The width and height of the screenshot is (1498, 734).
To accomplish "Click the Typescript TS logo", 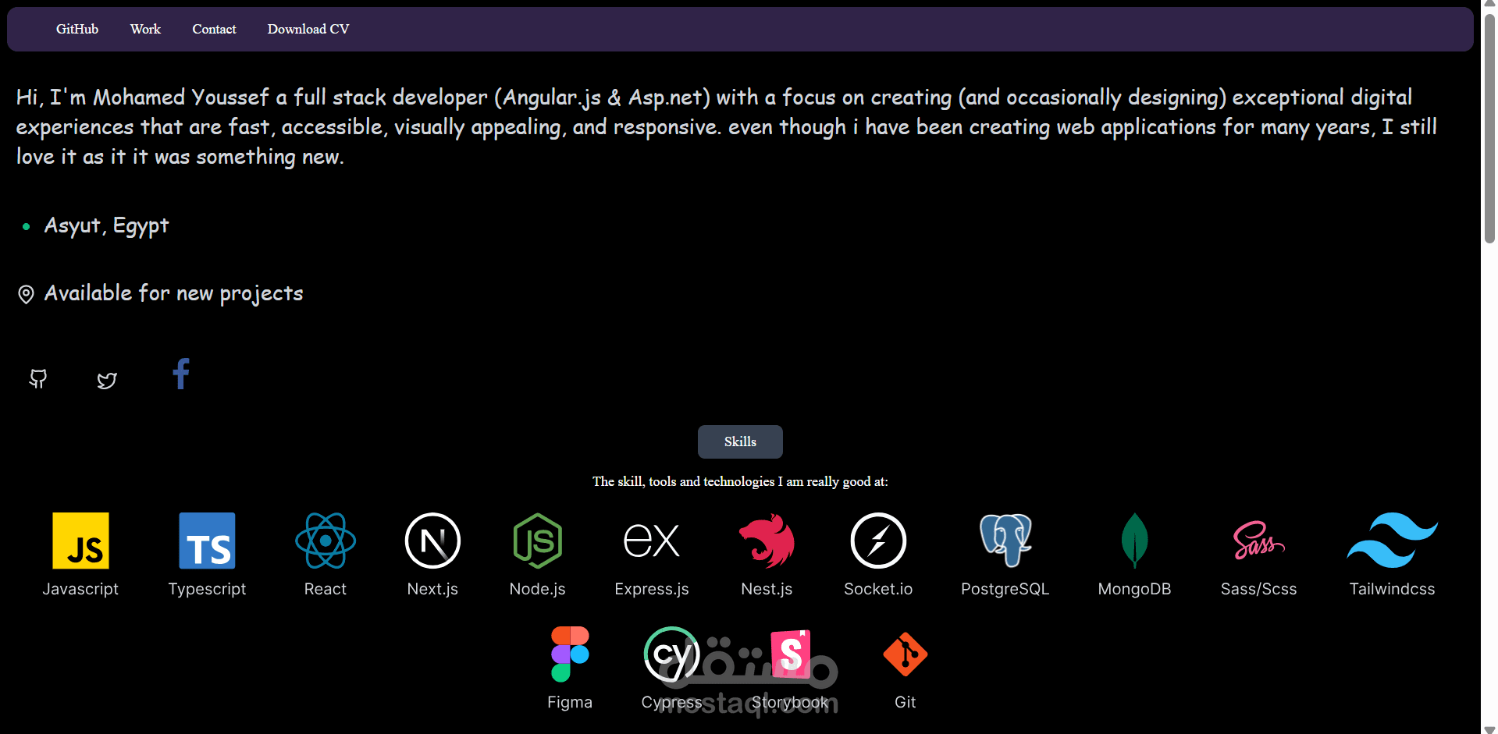I will tap(207, 541).
